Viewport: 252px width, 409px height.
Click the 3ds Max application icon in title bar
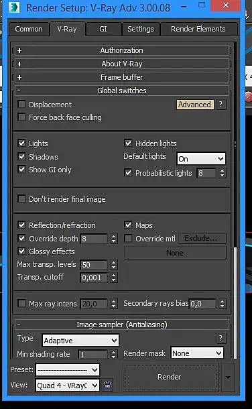tap(14, 7)
